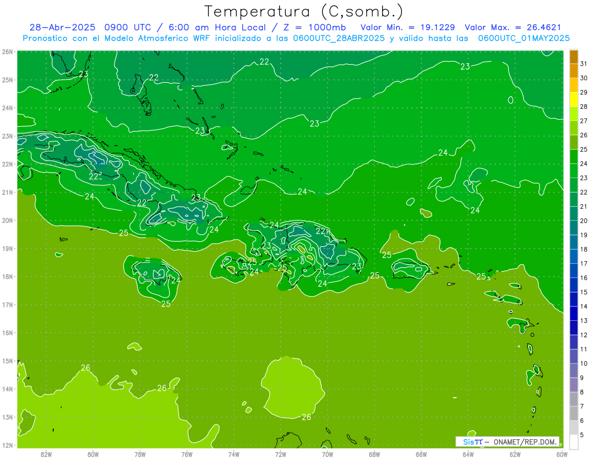Click latitude axis label 19N

pyautogui.click(x=7, y=248)
